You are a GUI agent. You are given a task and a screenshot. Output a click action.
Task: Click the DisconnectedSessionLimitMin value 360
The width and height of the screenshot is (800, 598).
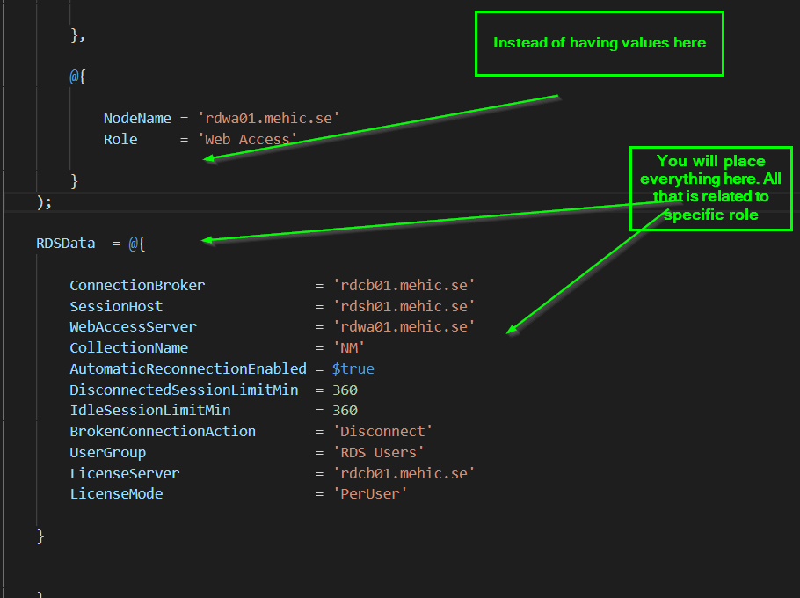pos(345,390)
